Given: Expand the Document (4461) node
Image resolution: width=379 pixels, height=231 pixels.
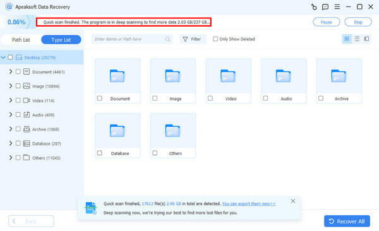Looking at the screenshot, I should click(x=11, y=72).
